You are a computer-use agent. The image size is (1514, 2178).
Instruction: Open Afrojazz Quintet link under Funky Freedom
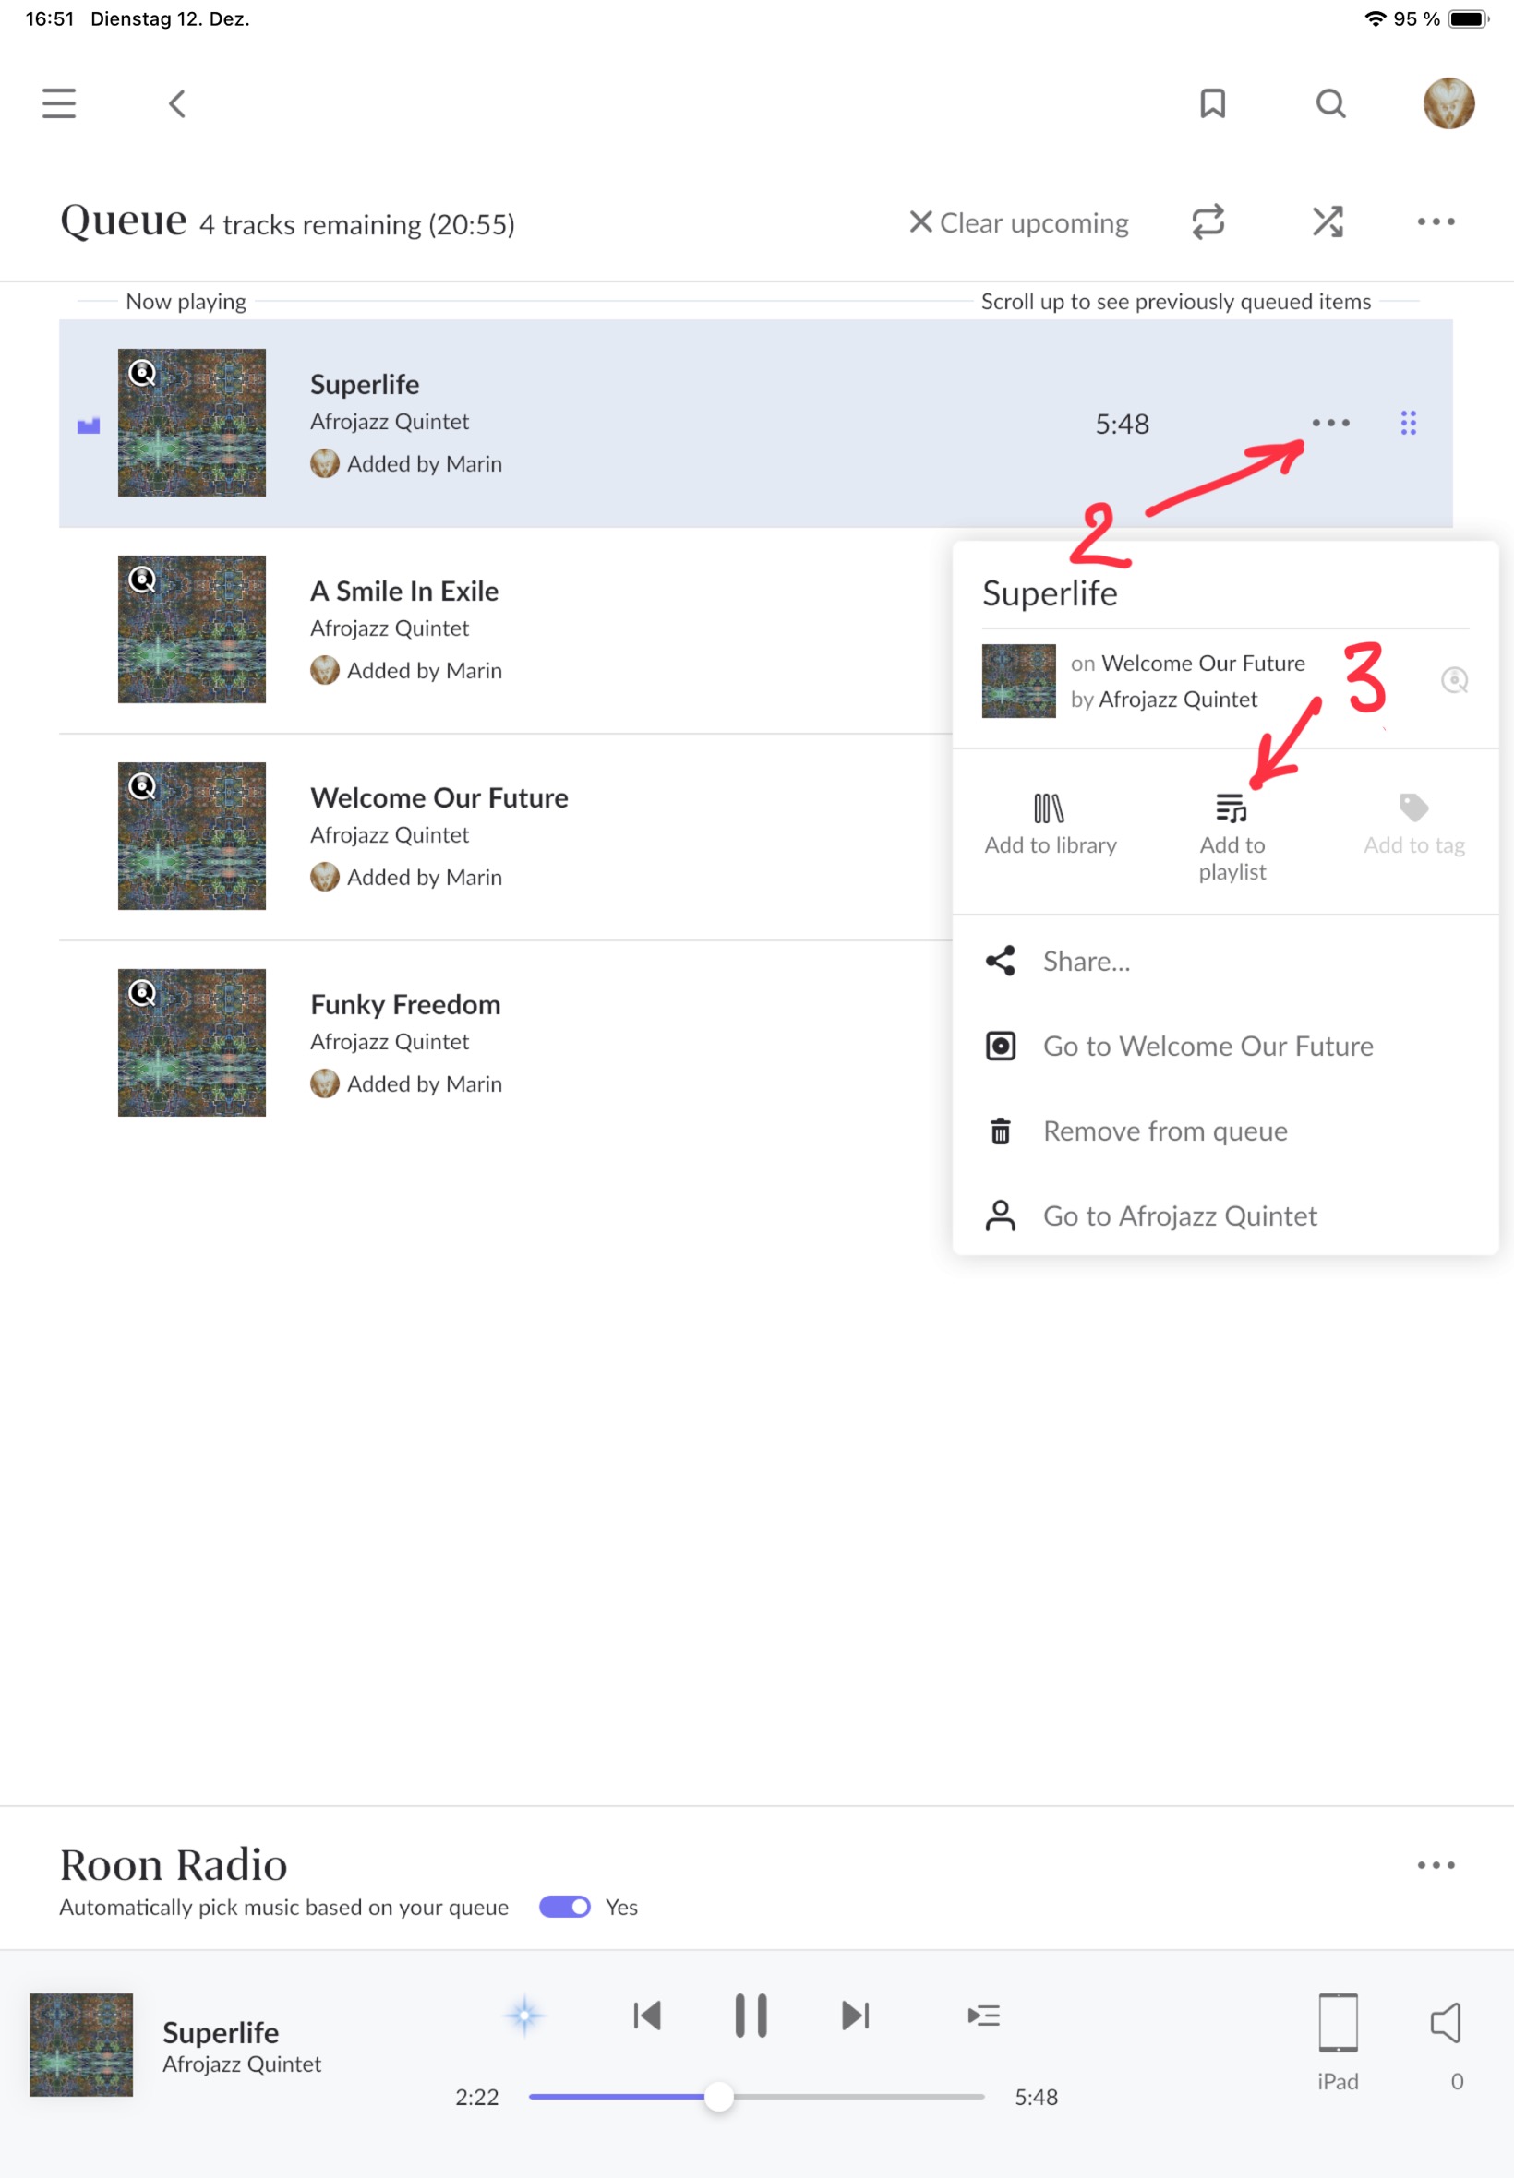click(390, 1042)
